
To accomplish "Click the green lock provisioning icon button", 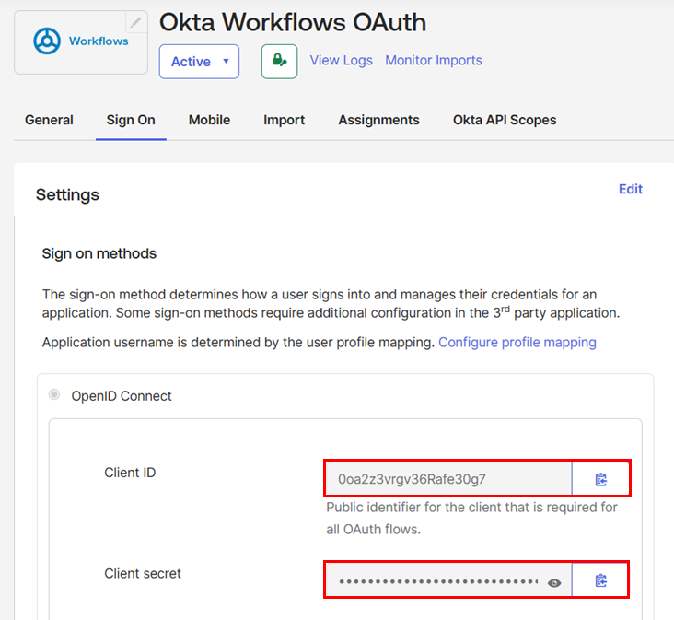I will 279,62.
